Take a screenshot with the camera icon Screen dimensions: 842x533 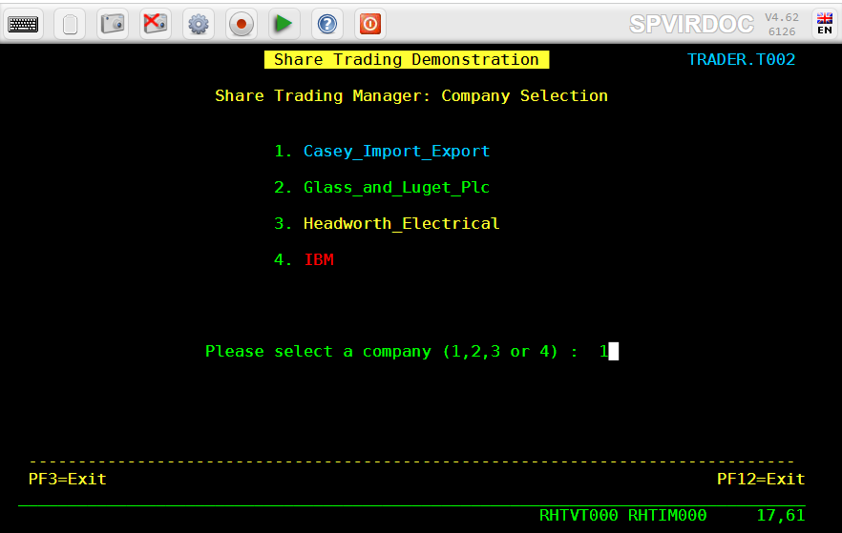click(x=113, y=24)
